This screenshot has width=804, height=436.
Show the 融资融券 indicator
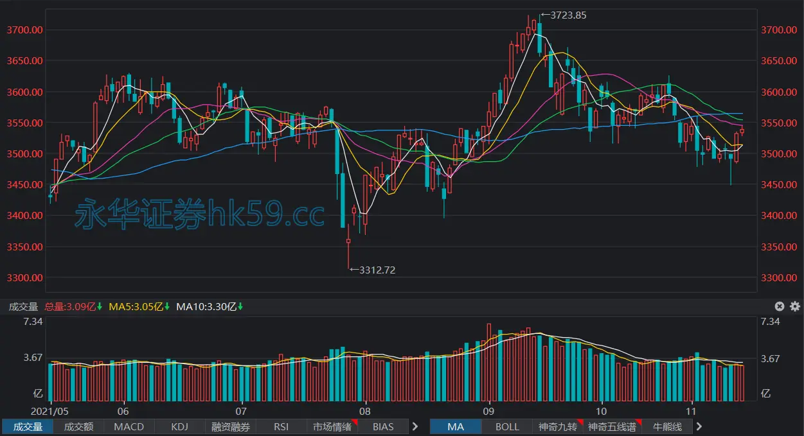point(231,426)
